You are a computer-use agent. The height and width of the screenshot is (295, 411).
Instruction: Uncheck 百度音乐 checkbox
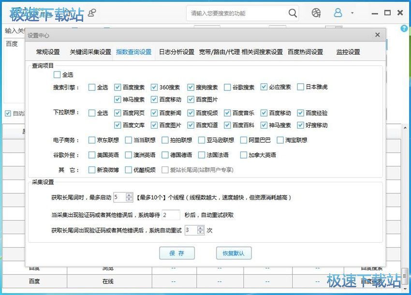(227, 113)
